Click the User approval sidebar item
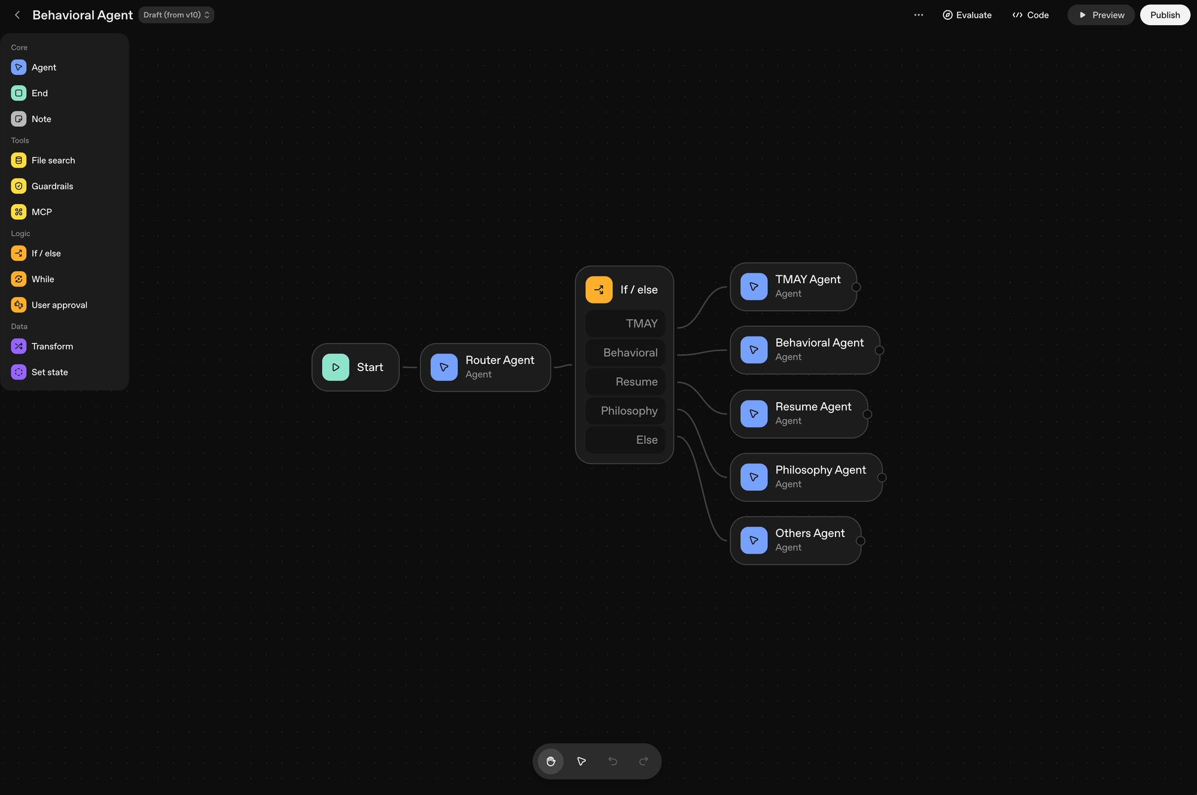 tap(59, 305)
